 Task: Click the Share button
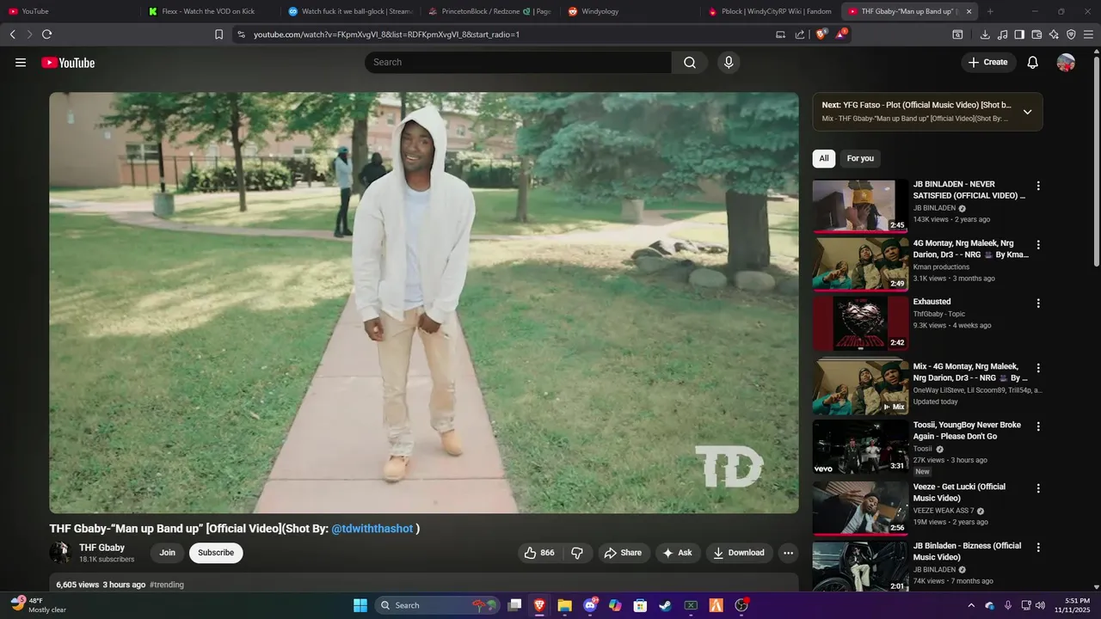click(x=624, y=553)
